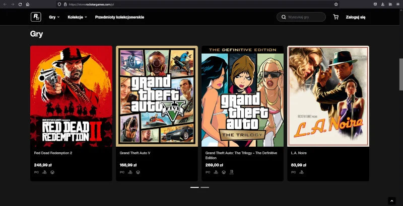
Task: Bookmark this page with the star
Action: click(x=336, y=5)
